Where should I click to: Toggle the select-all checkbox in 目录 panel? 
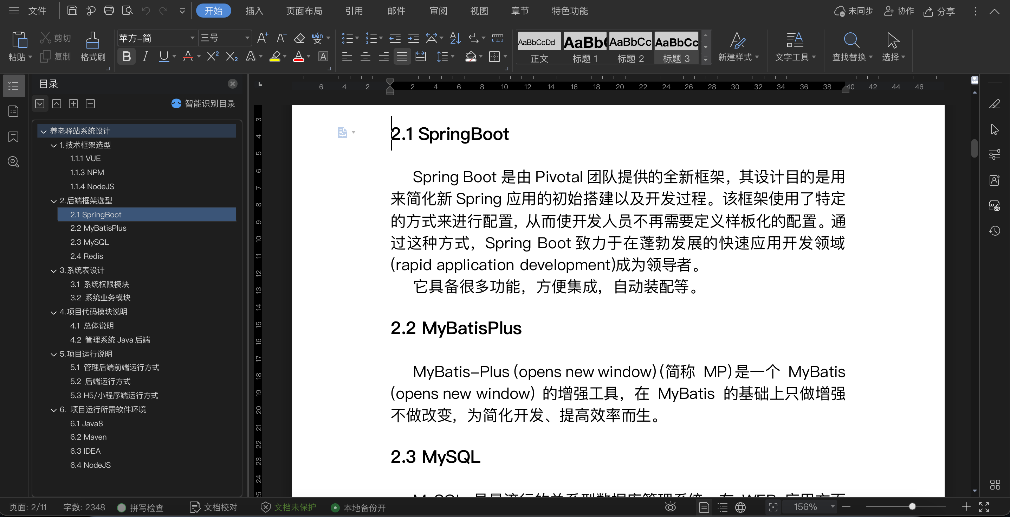point(40,103)
